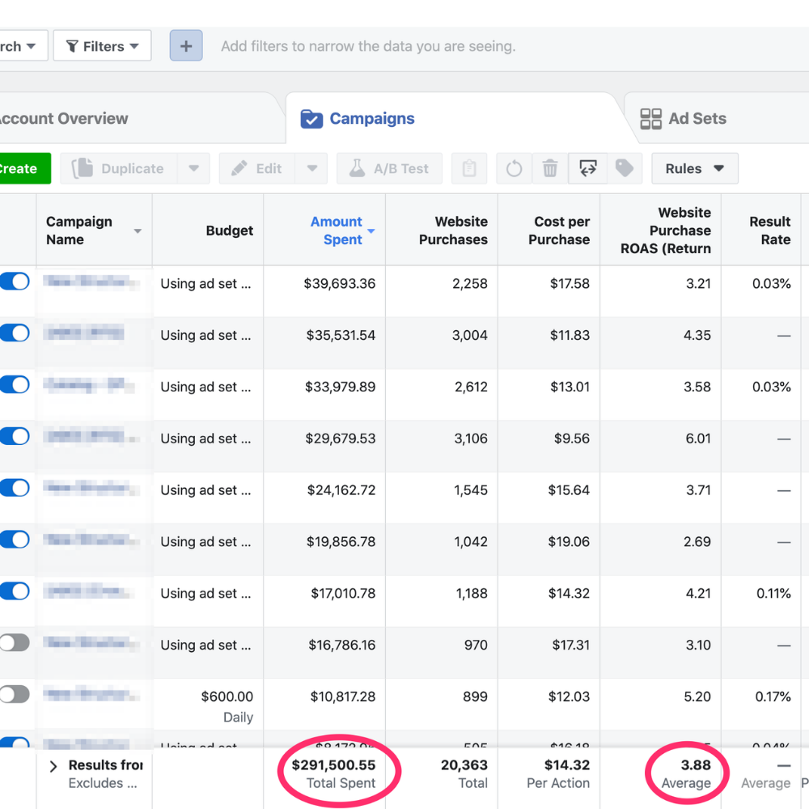This screenshot has height=809, width=809.
Task: Click the plus icon to add a filter
Action: coord(185,46)
